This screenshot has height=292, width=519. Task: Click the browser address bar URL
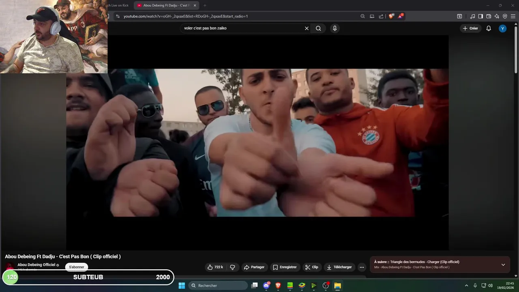[x=185, y=16]
